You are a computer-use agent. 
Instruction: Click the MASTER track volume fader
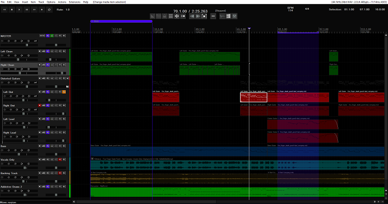click(x=27, y=45)
